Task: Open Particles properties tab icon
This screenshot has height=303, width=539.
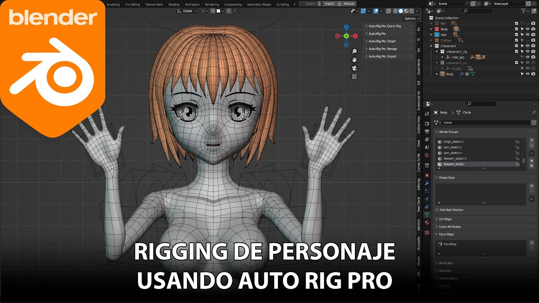Action: (427, 191)
